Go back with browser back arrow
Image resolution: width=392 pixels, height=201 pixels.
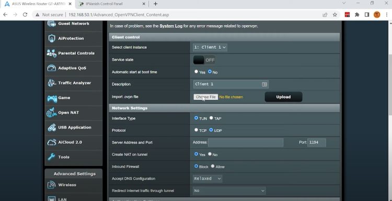pos(5,15)
